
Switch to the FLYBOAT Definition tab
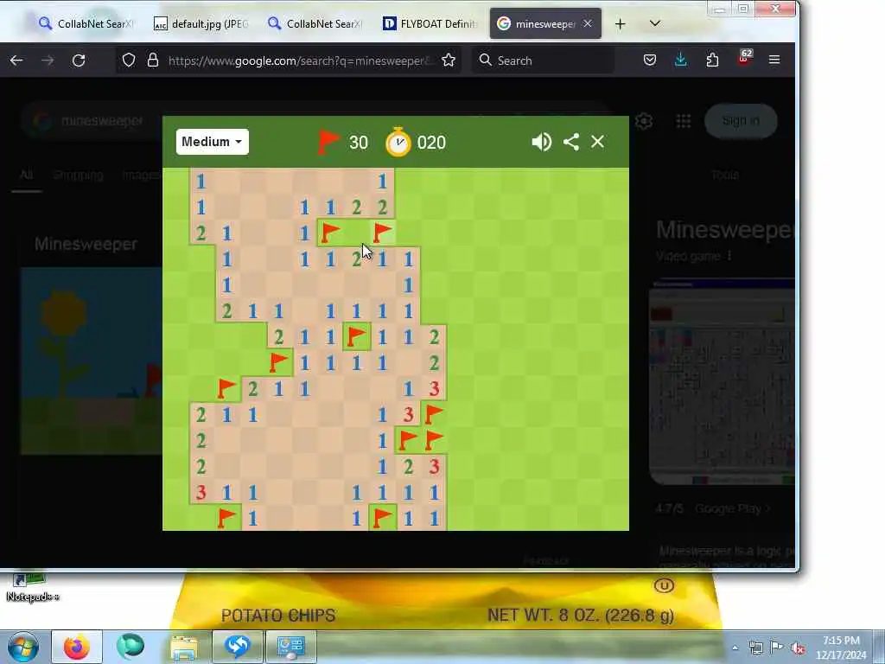click(430, 23)
